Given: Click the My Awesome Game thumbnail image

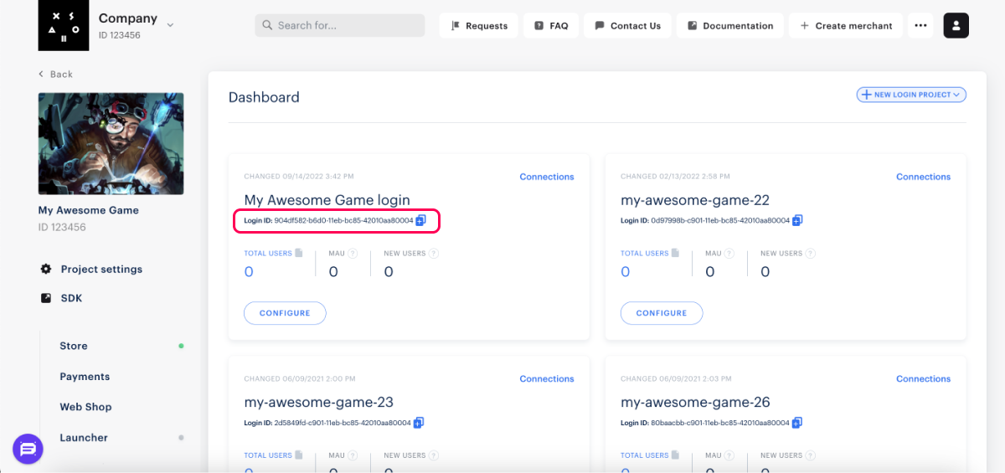Looking at the screenshot, I should (111, 143).
